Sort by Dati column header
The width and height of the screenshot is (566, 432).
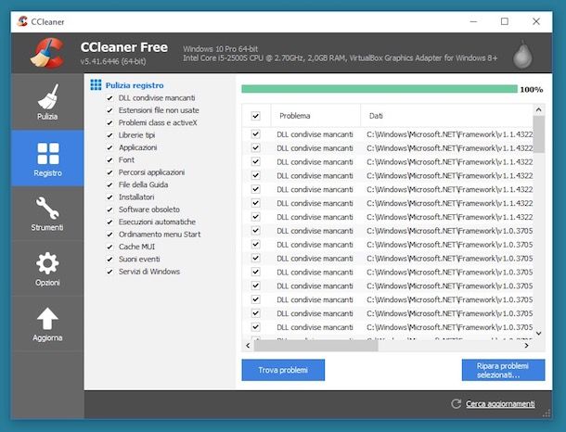coord(447,116)
